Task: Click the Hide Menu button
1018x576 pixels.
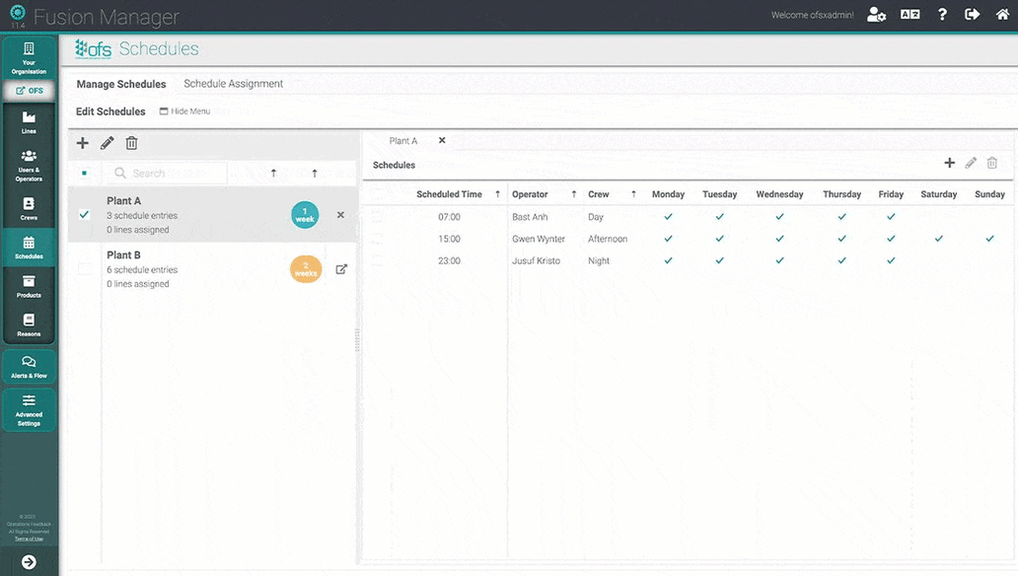Action: pyautogui.click(x=184, y=111)
